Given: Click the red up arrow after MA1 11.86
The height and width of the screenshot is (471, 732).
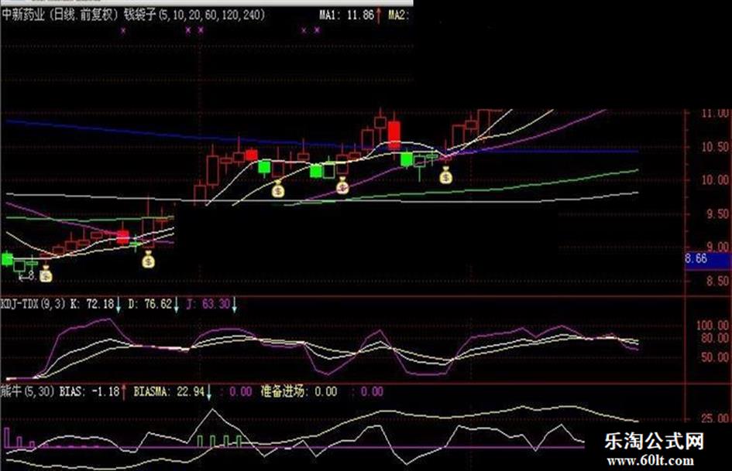Looking at the screenshot, I should [378, 15].
